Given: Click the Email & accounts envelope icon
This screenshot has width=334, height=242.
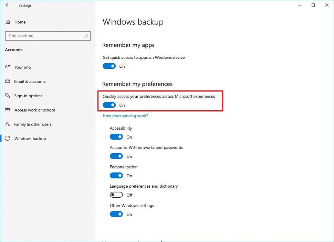Looking at the screenshot, I should pos(8,81).
